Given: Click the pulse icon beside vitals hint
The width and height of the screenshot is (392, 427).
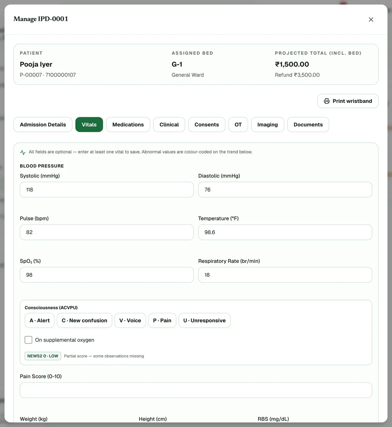Looking at the screenshot, I should (23, 152).
